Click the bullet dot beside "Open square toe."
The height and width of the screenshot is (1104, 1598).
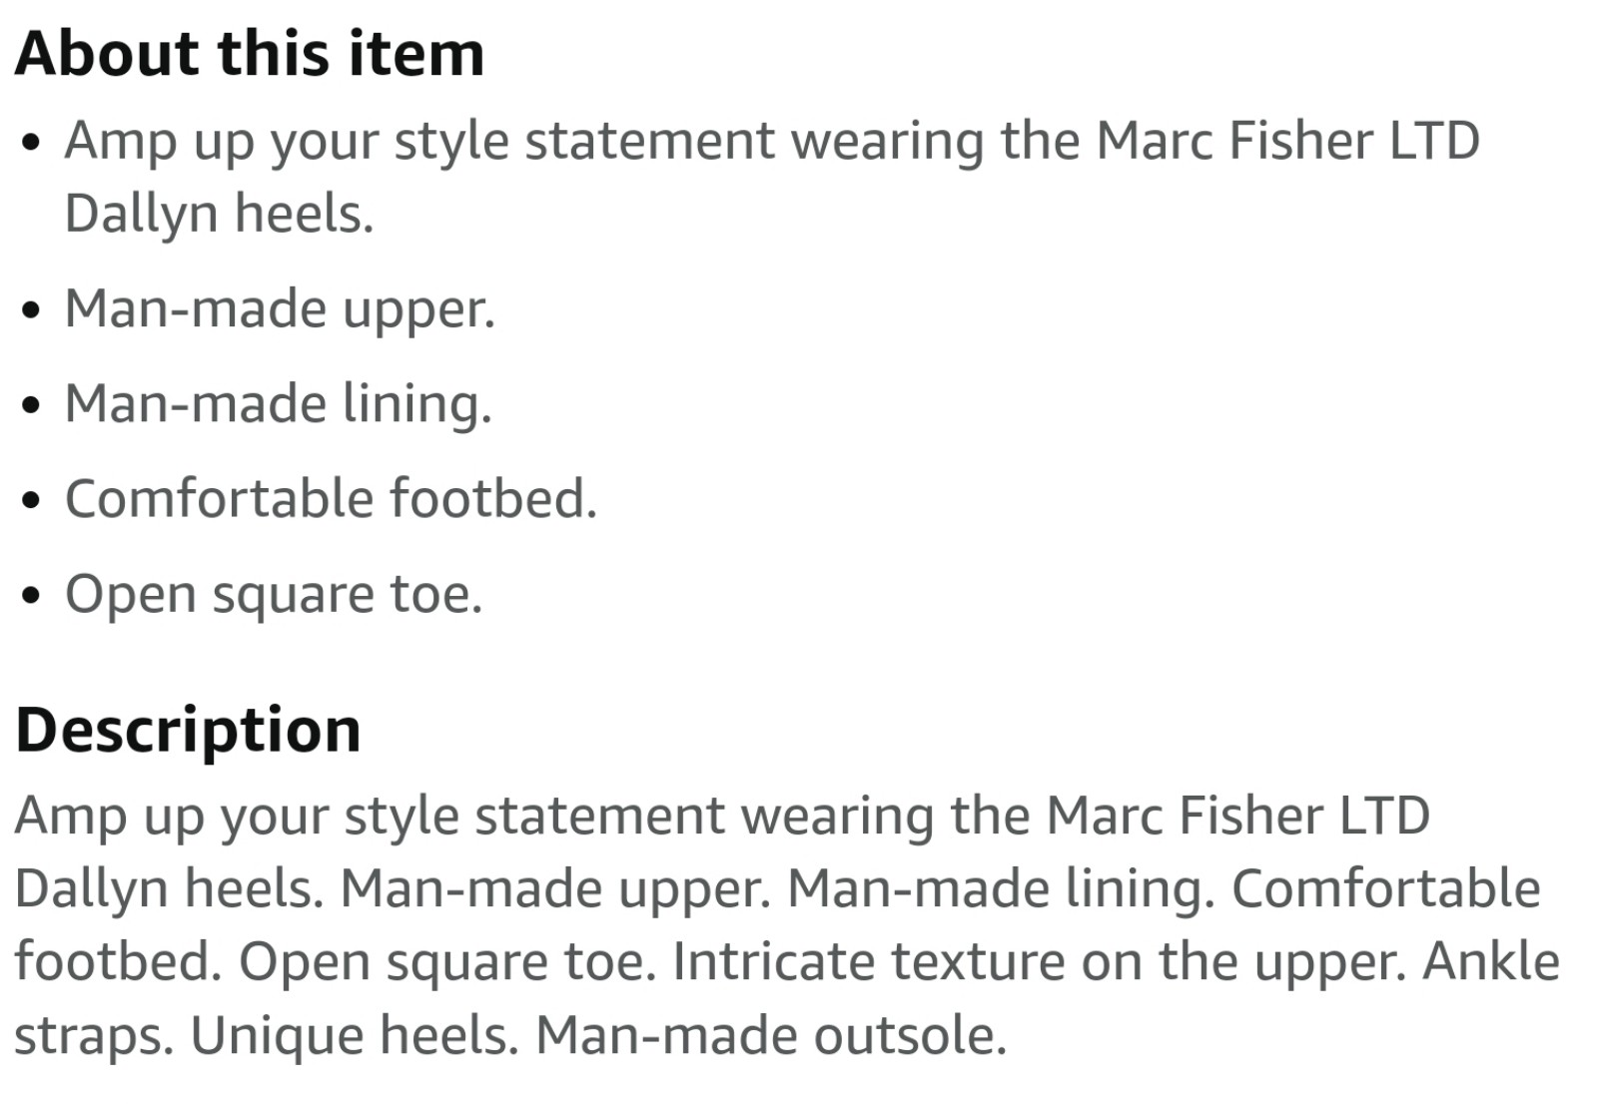pos(31,596)
